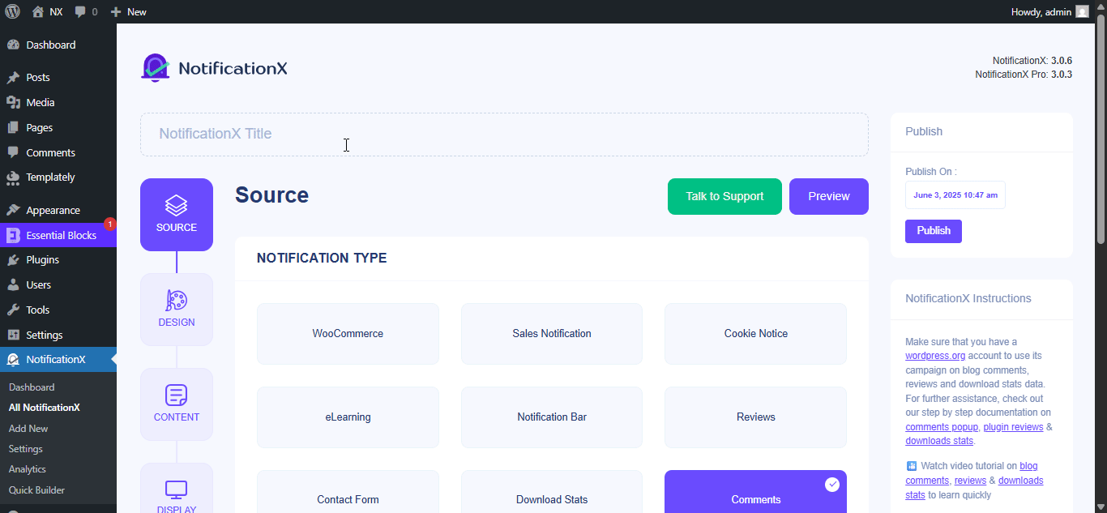Select Notification Bar type
This screenshot has width=1107, height=513.
(x=552, y=417)
